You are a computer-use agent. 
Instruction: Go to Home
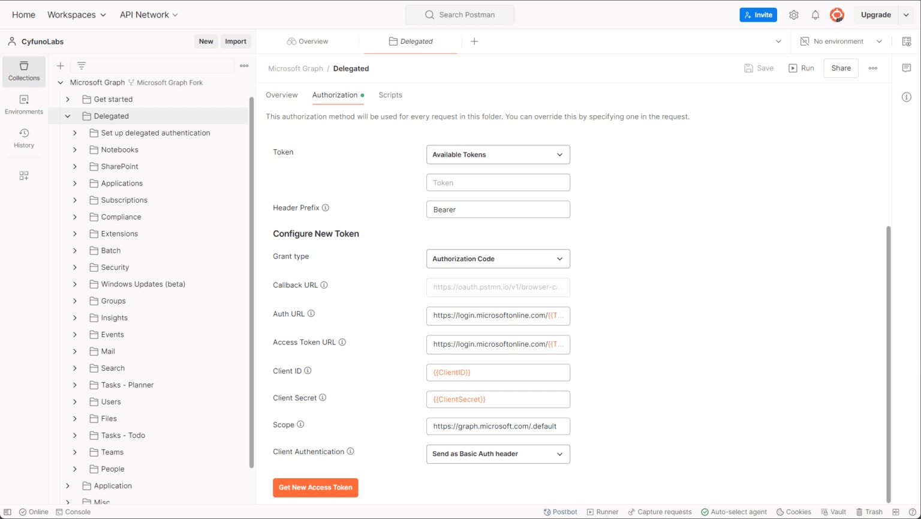pyautogui.click(x=23, y=15)
